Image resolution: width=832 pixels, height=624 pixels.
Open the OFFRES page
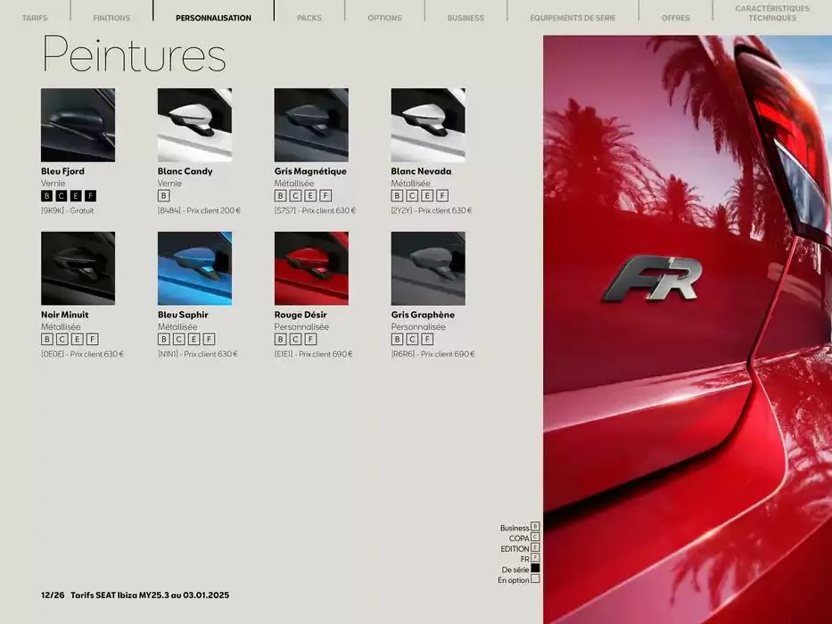(676, 16)
